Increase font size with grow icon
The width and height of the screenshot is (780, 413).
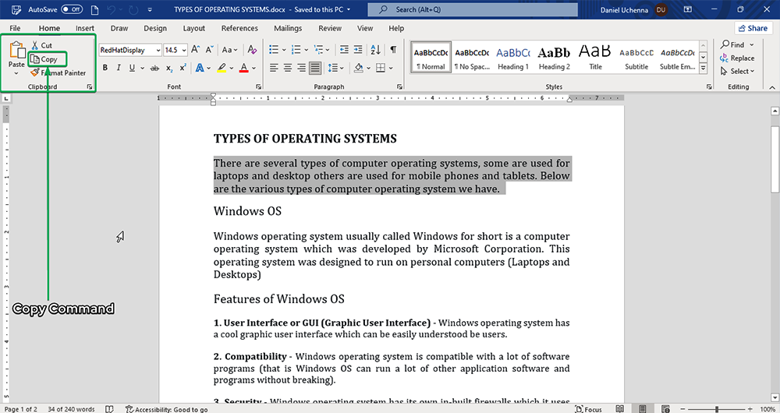(196, 50)
